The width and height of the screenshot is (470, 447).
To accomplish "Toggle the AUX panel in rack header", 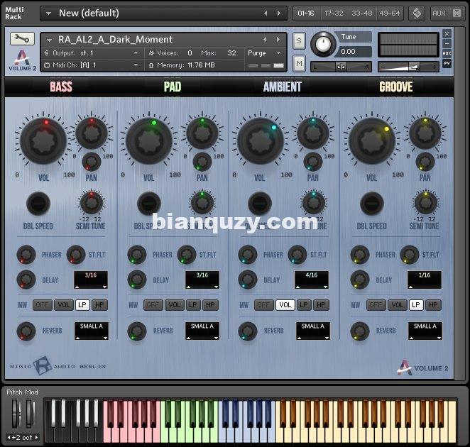I will pyautogui.click(x=439, y=13).
